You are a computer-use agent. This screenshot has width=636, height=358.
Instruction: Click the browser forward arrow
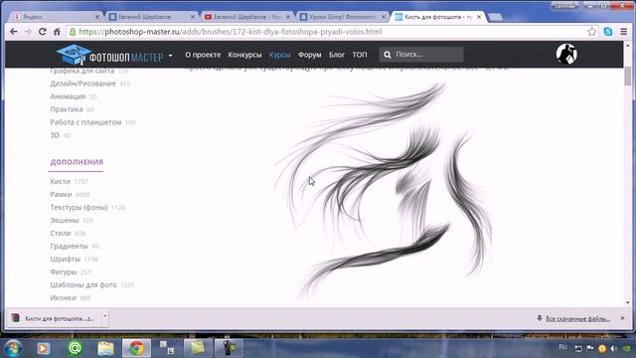[x=28, y=32]
